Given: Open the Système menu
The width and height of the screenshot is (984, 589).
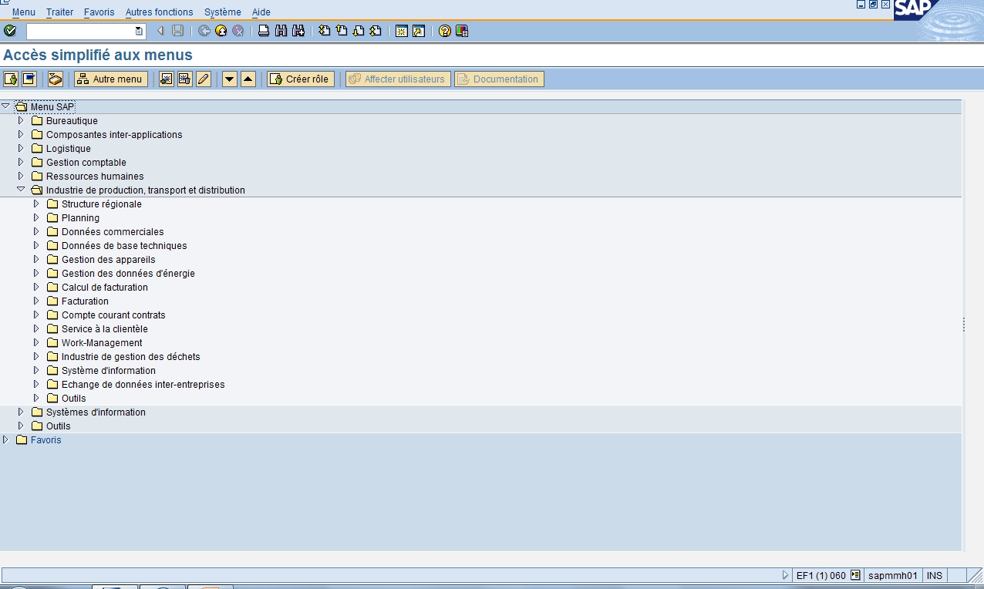Looking at the screenshot, I should (223, 12).
